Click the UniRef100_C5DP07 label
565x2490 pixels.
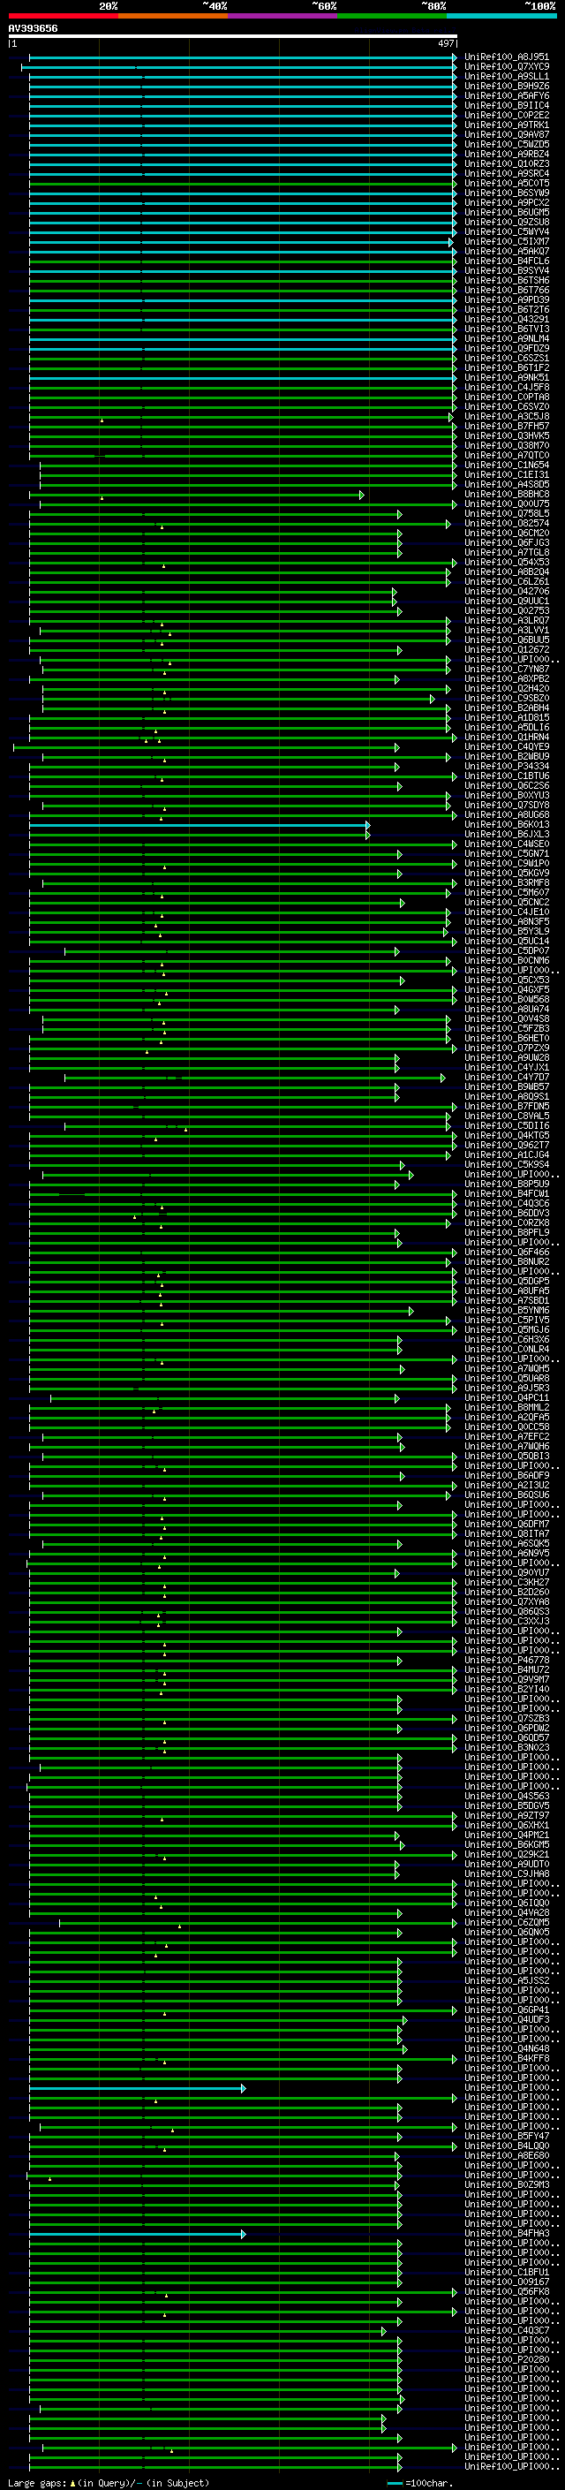coord(506,951)
